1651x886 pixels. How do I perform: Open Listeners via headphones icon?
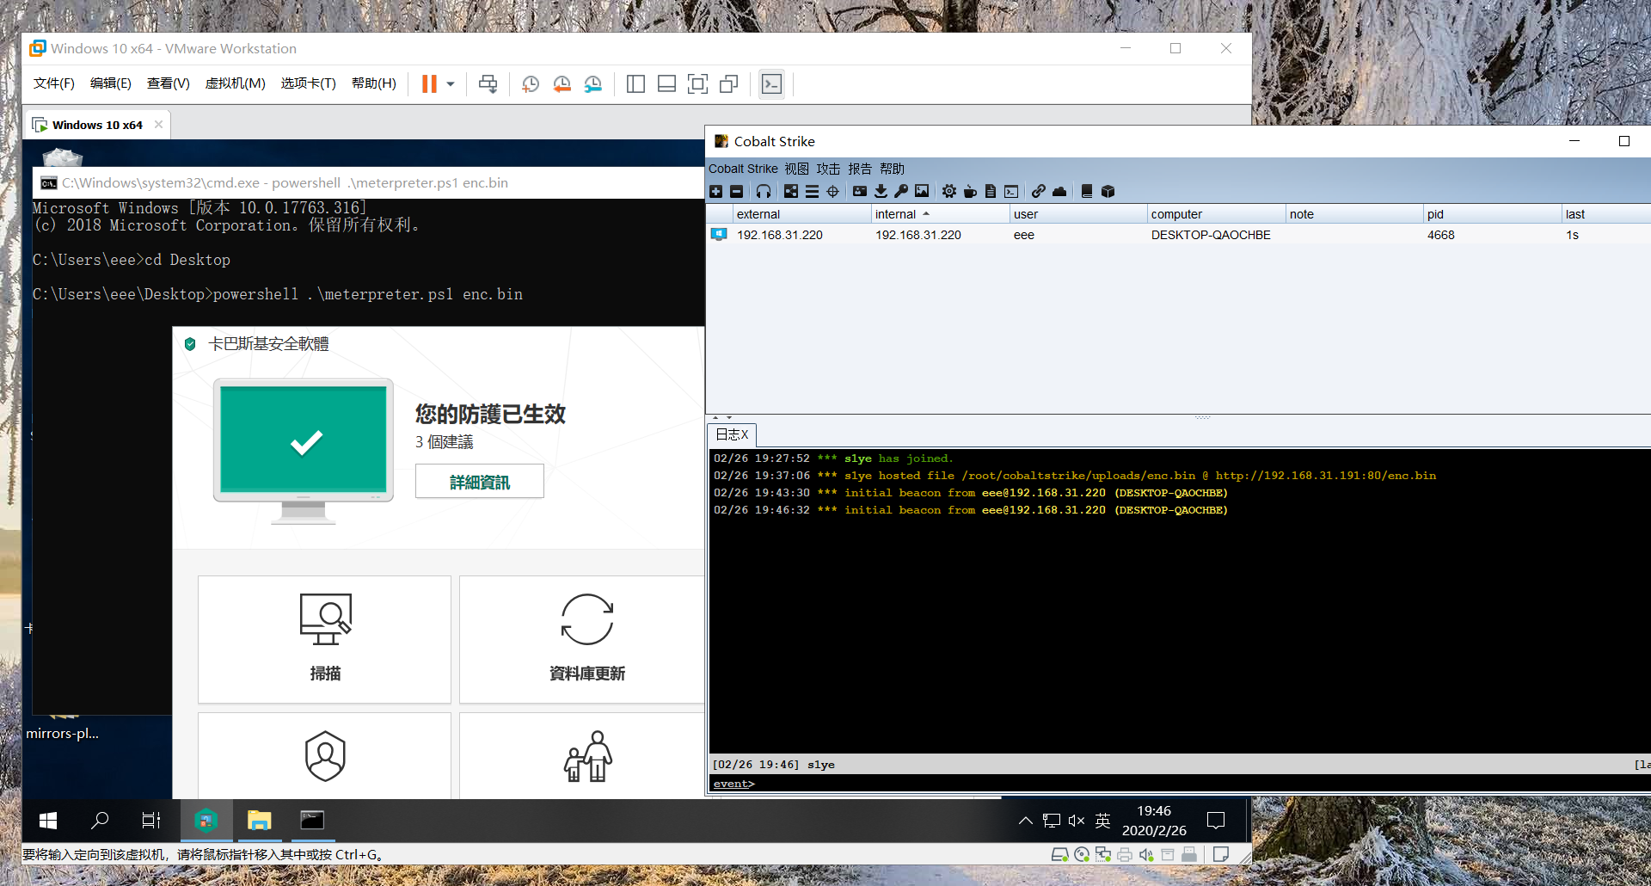click(764, 191)
